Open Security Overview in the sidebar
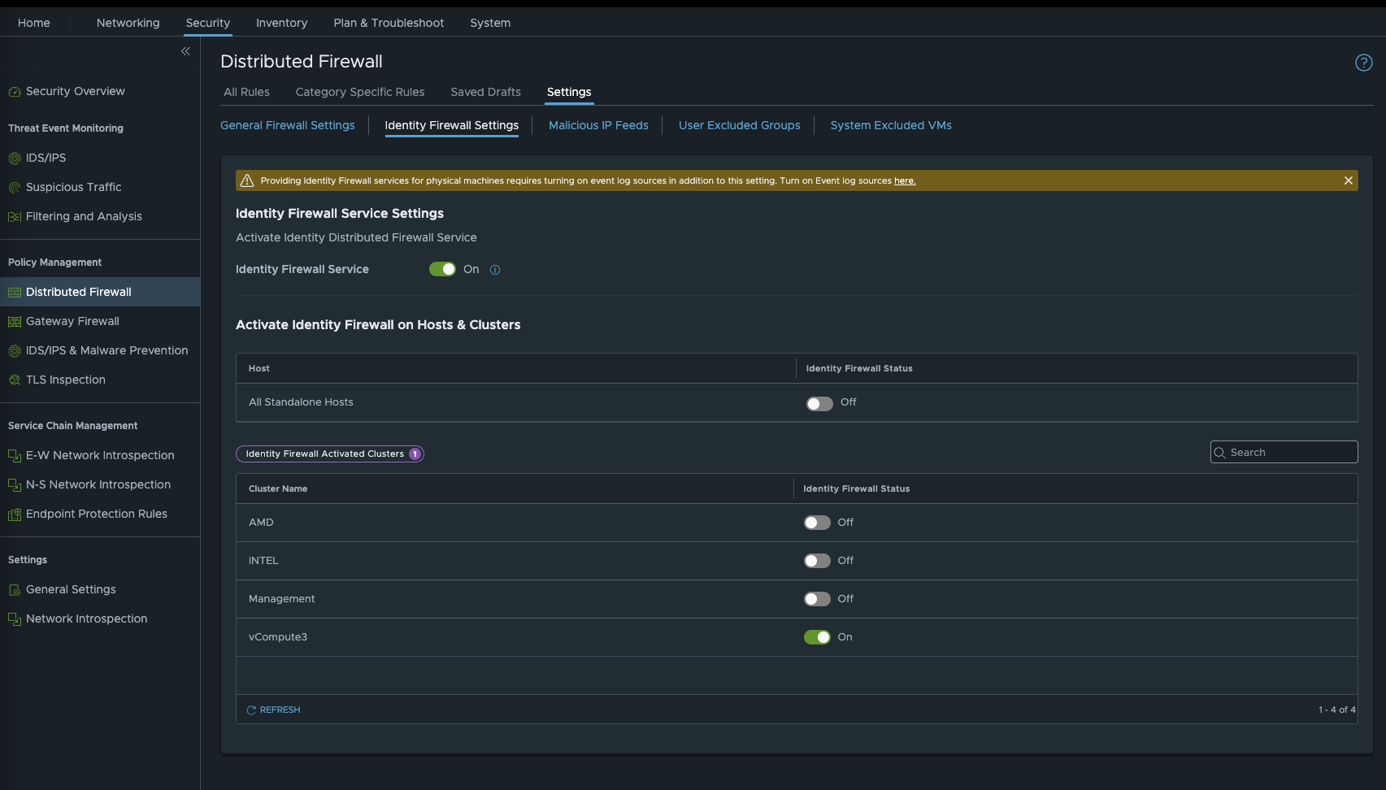1386x790 pixels. pyautogui.click(x=75, y=91)
